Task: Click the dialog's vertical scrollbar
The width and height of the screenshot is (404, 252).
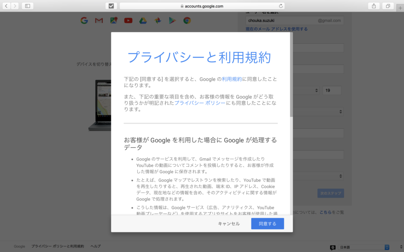Action: [x=291, y=75]
